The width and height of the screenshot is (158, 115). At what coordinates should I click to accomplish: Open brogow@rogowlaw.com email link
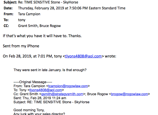point(129,94)
